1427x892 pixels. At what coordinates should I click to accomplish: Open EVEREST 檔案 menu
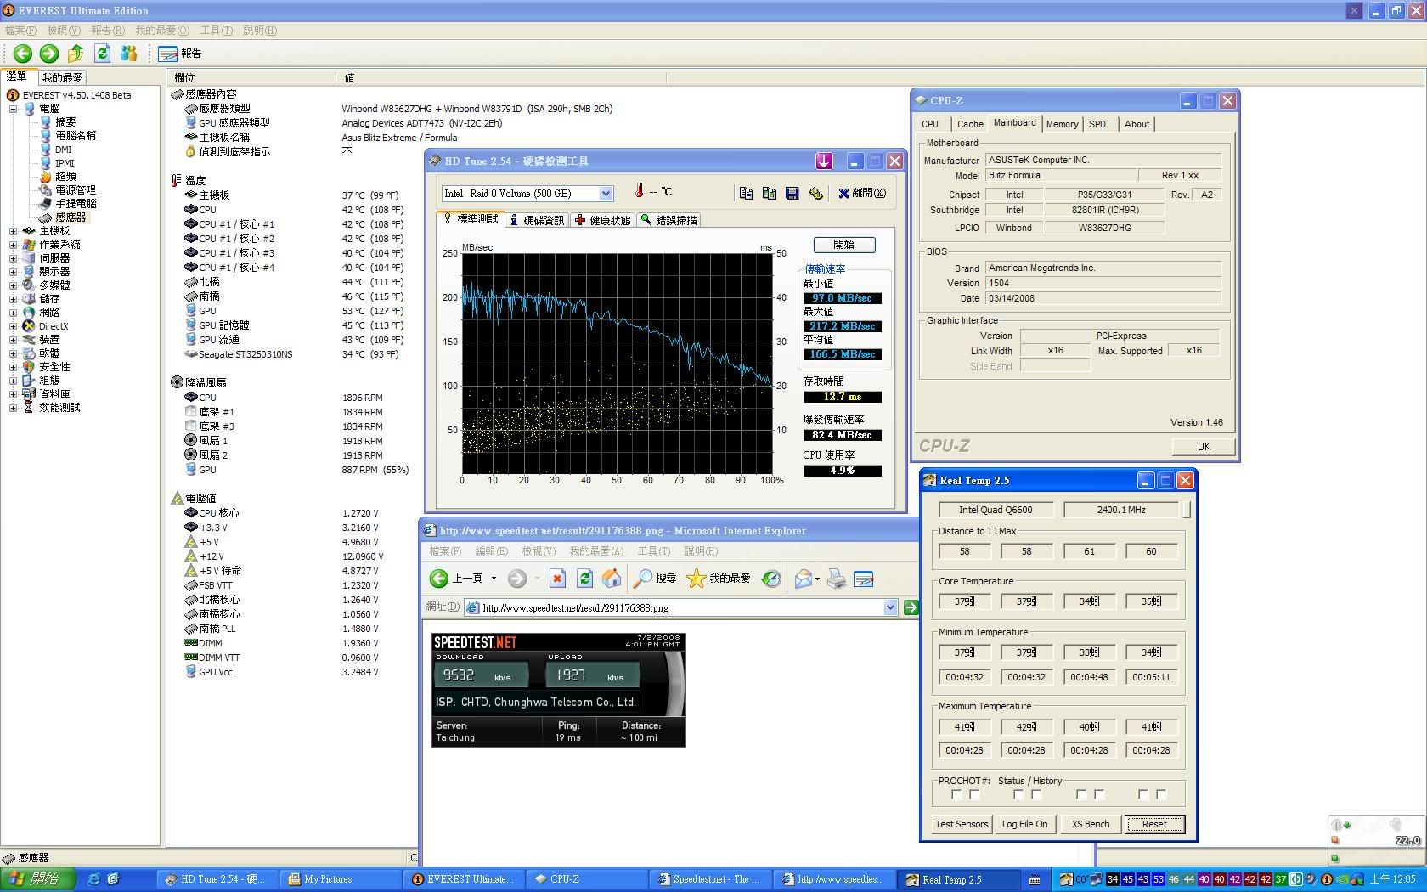coord(20,31)
